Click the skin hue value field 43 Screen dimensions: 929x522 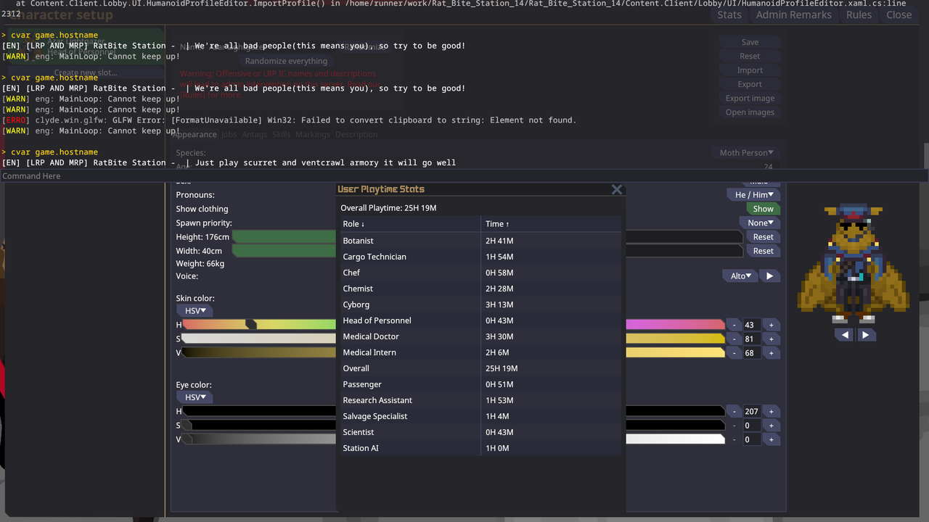pos(752,325)
